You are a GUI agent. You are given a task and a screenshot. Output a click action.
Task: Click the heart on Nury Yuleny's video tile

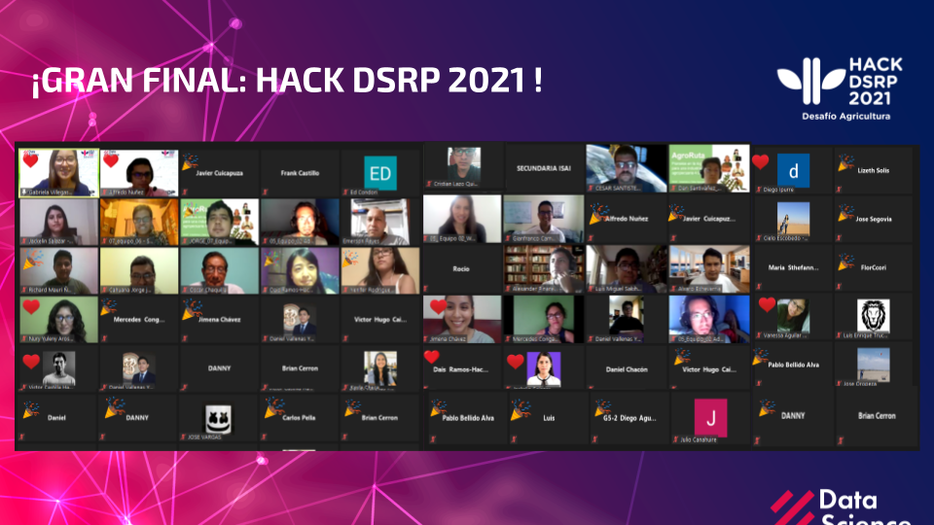(x=31, y=306)
